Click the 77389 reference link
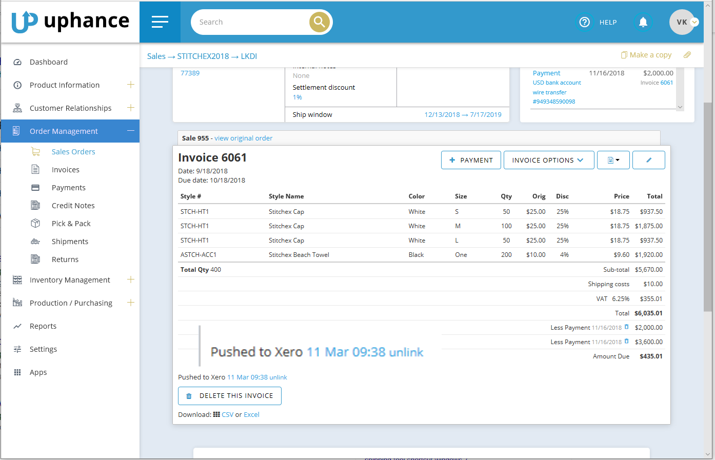Screen dimensions: 715x460 pyautogui.click(x=190, y=73)
